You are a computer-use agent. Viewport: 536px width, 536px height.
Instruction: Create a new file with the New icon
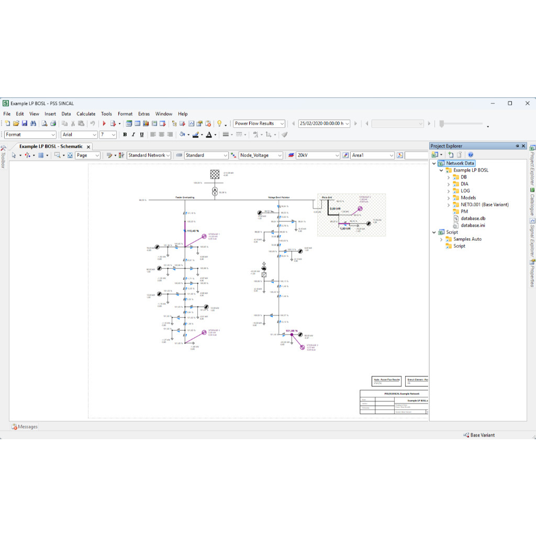click(7, 124)
